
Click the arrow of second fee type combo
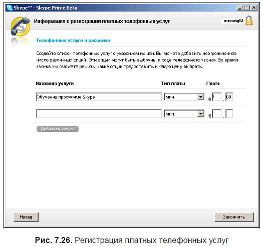[x=201, y=114]
